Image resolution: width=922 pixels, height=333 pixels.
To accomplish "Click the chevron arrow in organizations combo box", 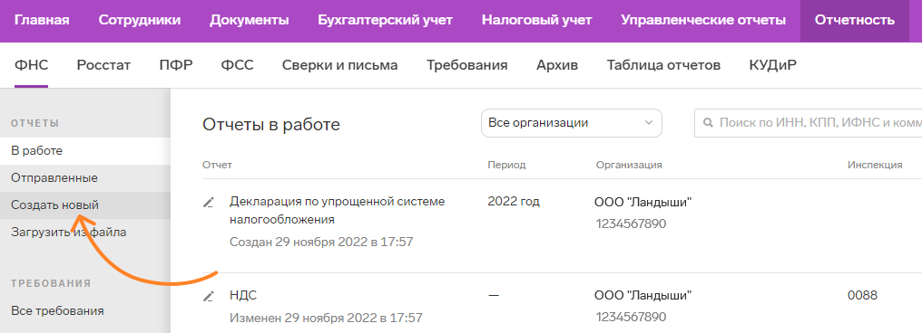I will [649, 123].
